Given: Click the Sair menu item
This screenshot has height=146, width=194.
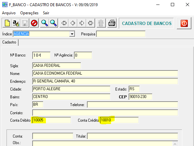Looking at the screenshot, I should pos(46,13).
